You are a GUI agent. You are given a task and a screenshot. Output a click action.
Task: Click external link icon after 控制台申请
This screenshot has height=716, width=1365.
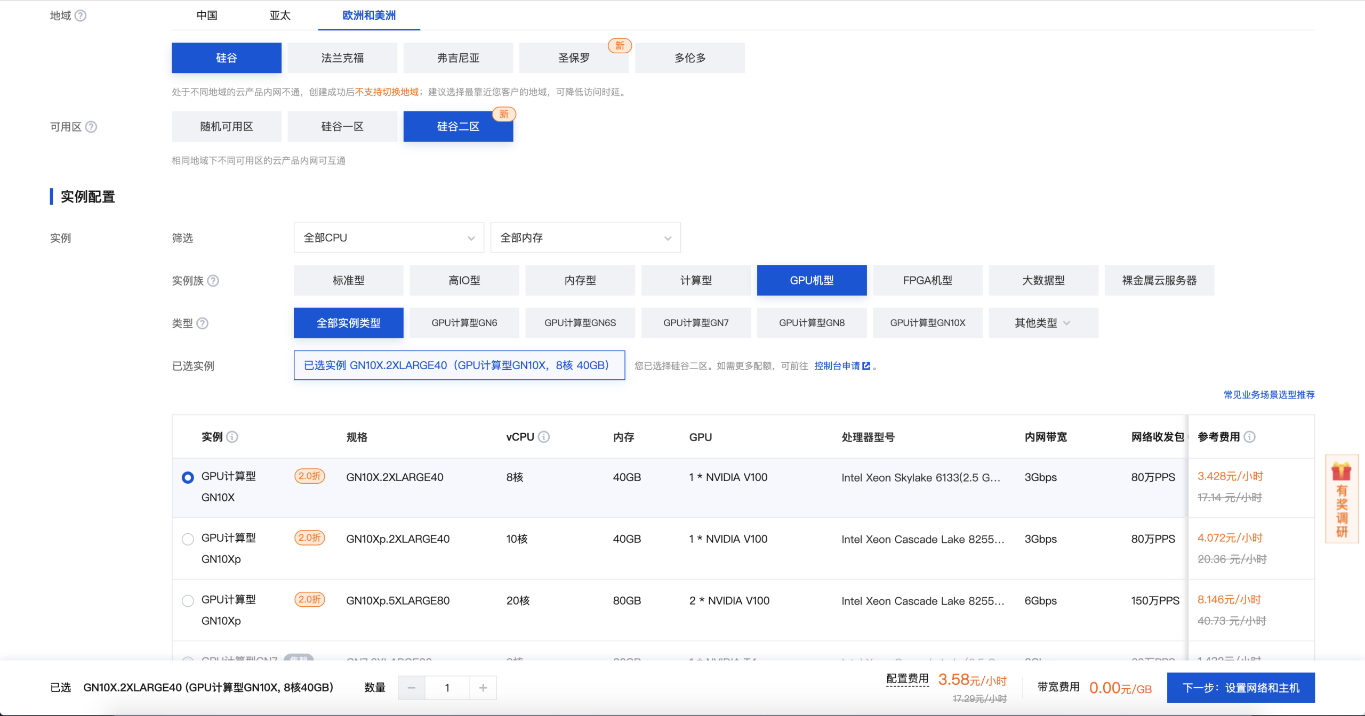pos(866,366)
